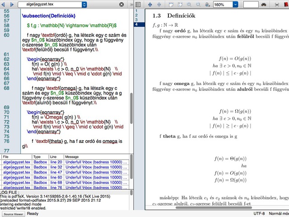This screenshot has height=217, width=289.
Task: Click line number 56 in the editor gutter
Action: (7, 16)
